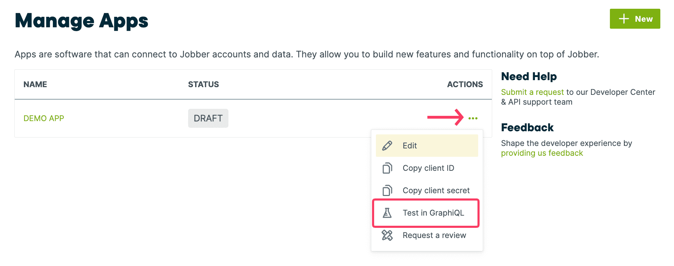
Task: Open the providing us feedback link
Action: pyautogui.click(x=542, y=153)
